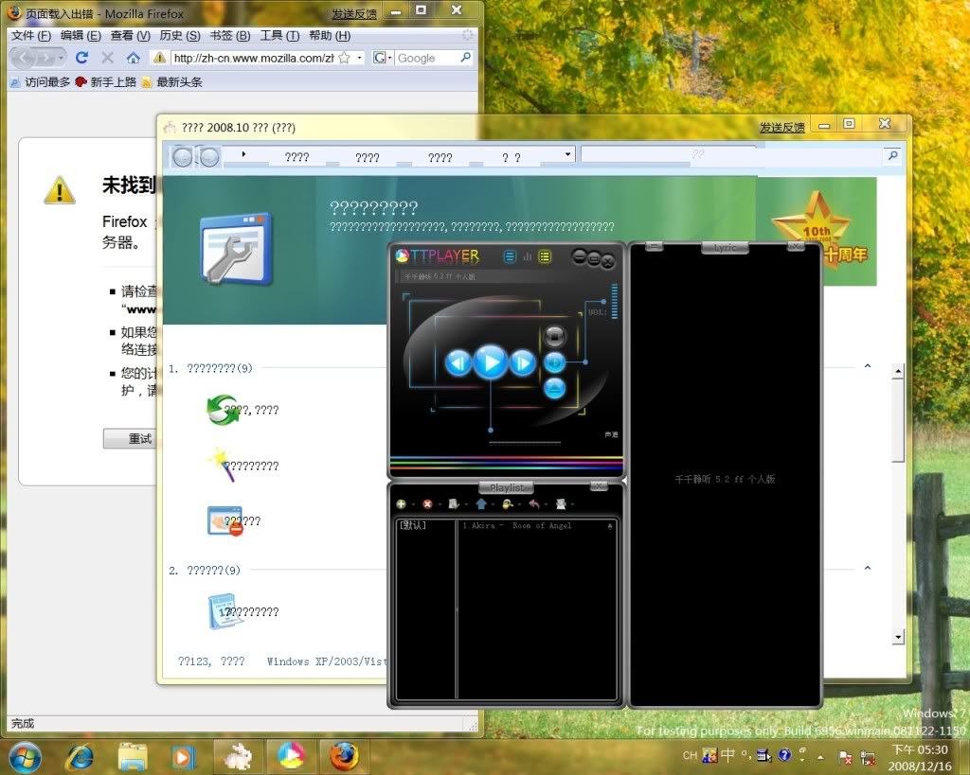Viewport: 970px width, 775px height.
Task: Click the list document icon in Playlist toolbar
Action: point(454,504)
